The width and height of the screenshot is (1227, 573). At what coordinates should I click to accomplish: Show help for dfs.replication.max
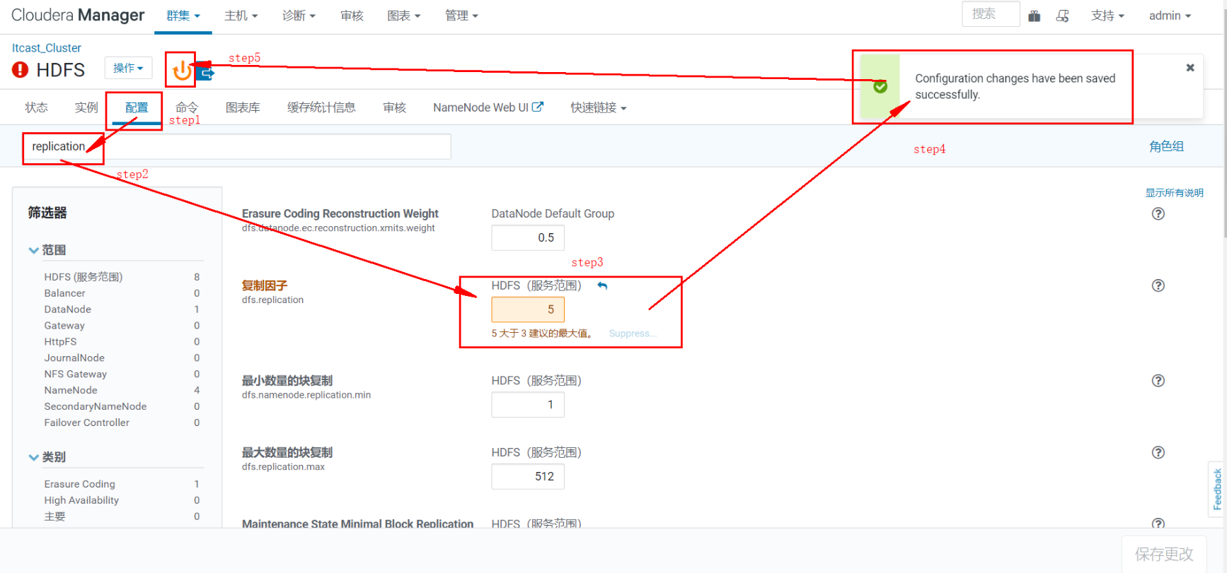(1158, 452)
